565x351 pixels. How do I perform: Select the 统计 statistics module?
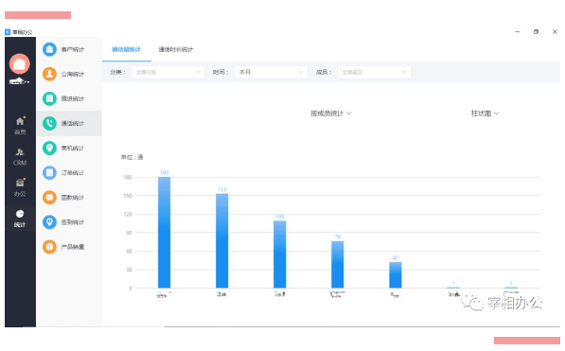[20, 219]
